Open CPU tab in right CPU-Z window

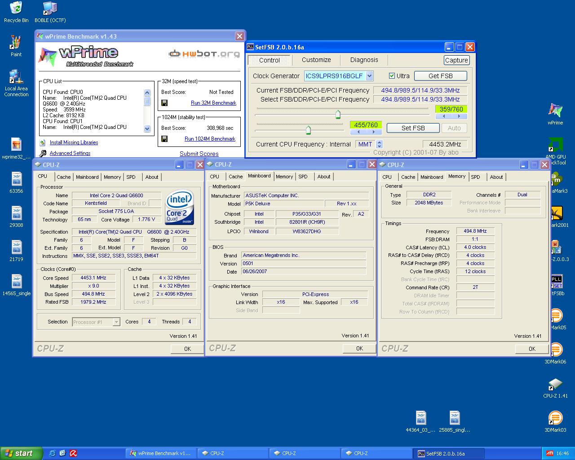[387, 177]
